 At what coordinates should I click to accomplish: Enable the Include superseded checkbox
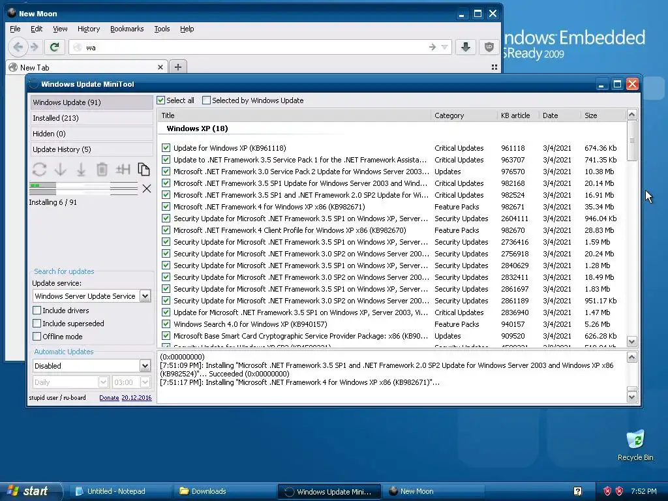tap(37, 324)
